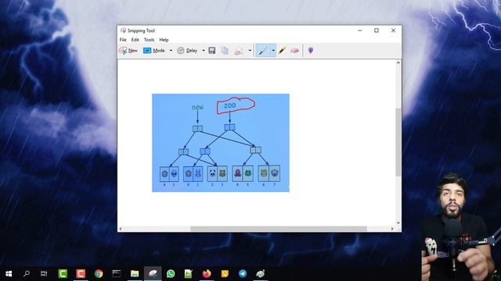Open the Help menu
Image resolution: width=501 pixels, height=281 pixels.
[164, 40]
